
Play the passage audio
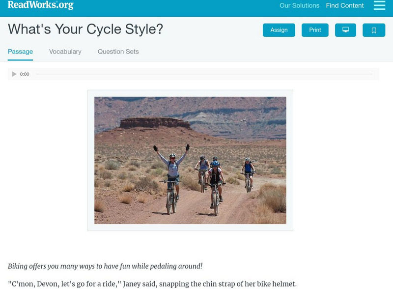[x=14, y=74]
